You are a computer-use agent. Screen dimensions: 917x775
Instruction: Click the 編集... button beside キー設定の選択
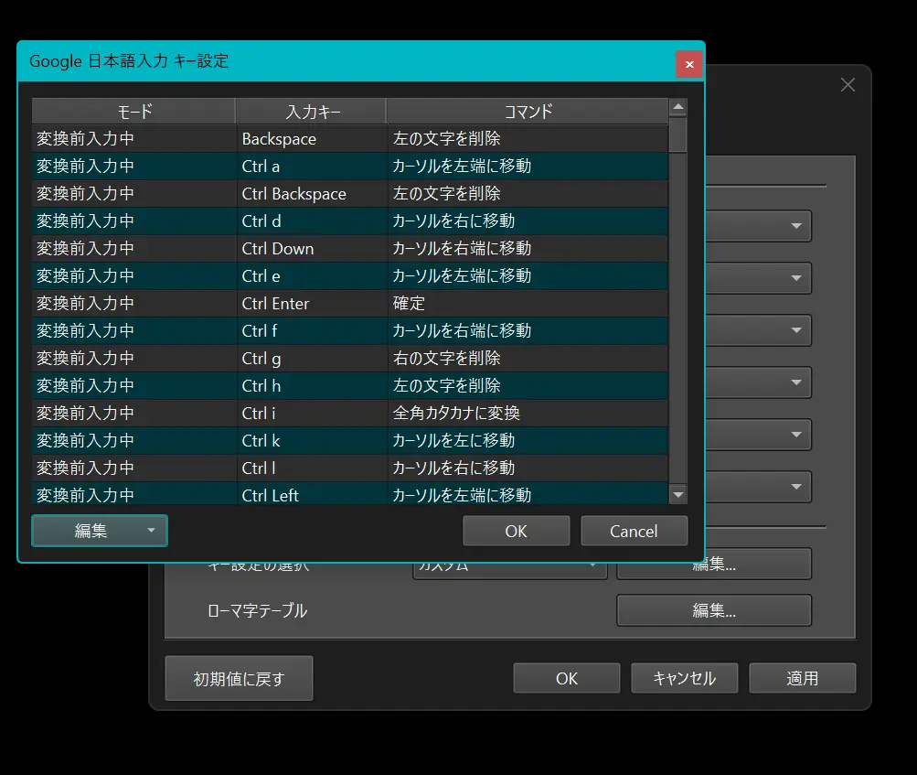click(713, 565)
